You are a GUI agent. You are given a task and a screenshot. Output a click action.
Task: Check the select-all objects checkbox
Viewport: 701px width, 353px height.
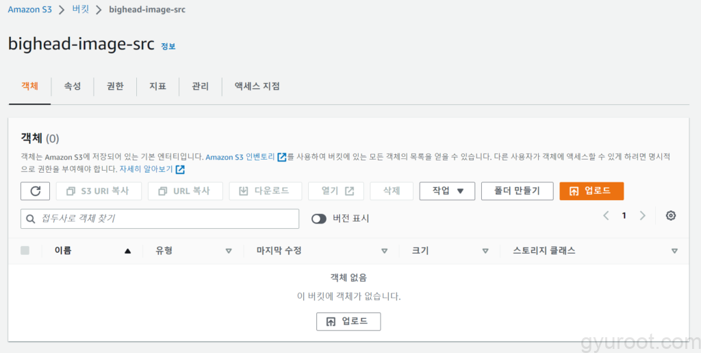click(x=25, y=251)
